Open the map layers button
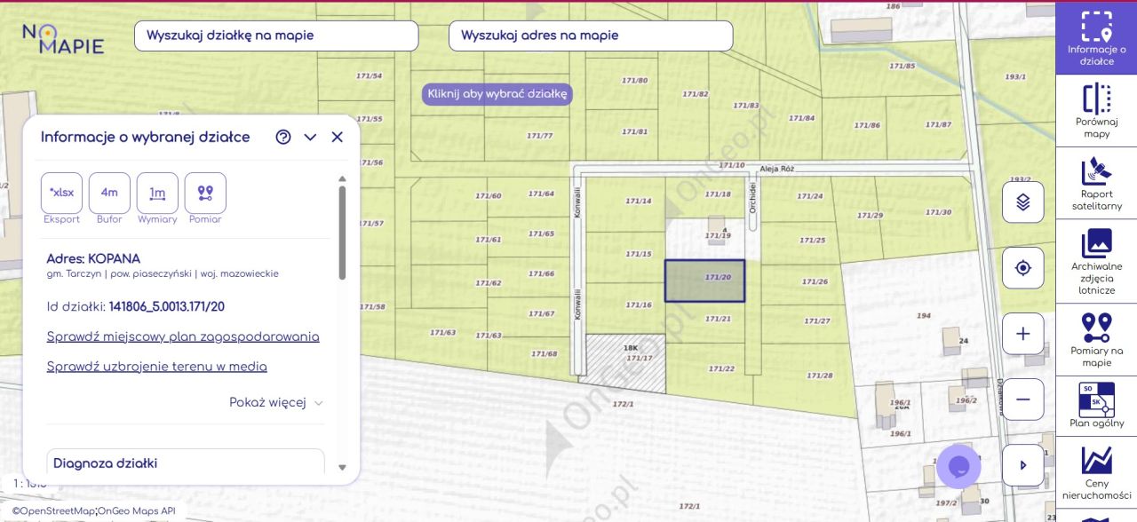This screenshot has height=522, width=1137. (1022, 202)
